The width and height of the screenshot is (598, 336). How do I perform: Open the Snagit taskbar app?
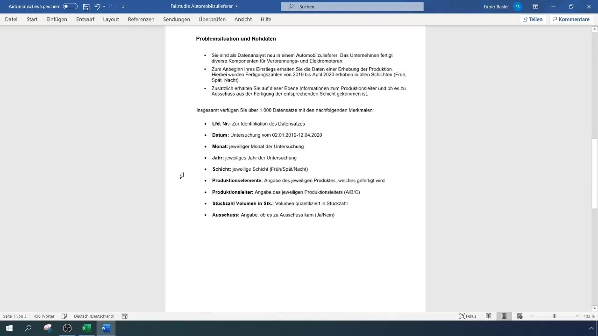tap(48, 328)
